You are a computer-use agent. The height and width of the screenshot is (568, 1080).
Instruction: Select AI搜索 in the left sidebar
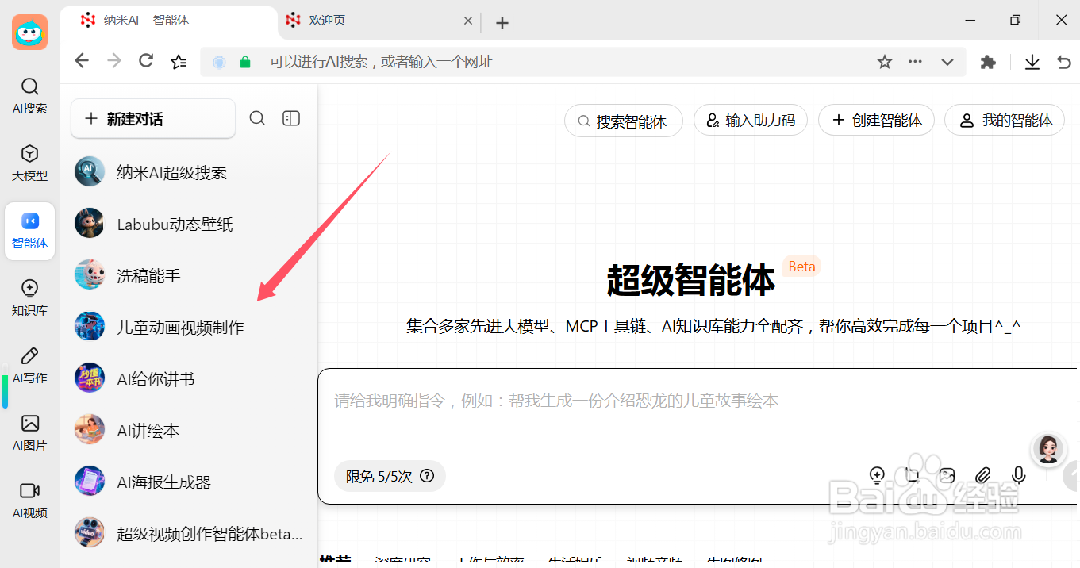pyautogui.click(x=29, y=95)
